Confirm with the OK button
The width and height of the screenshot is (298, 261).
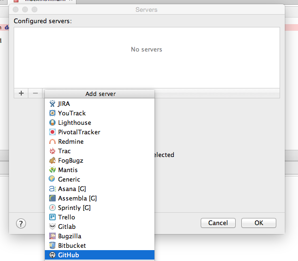click(259, 223)
